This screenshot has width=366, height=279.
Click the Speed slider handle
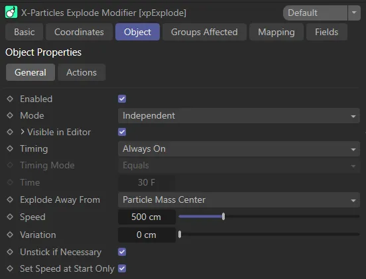223,217
